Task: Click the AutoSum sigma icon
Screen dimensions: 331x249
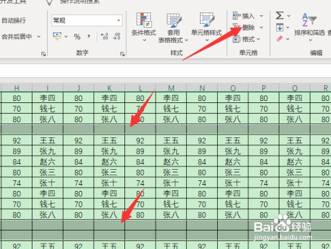Action: click(x=279, y=15)
